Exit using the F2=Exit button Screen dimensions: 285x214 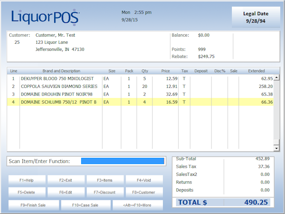[66, 180]
